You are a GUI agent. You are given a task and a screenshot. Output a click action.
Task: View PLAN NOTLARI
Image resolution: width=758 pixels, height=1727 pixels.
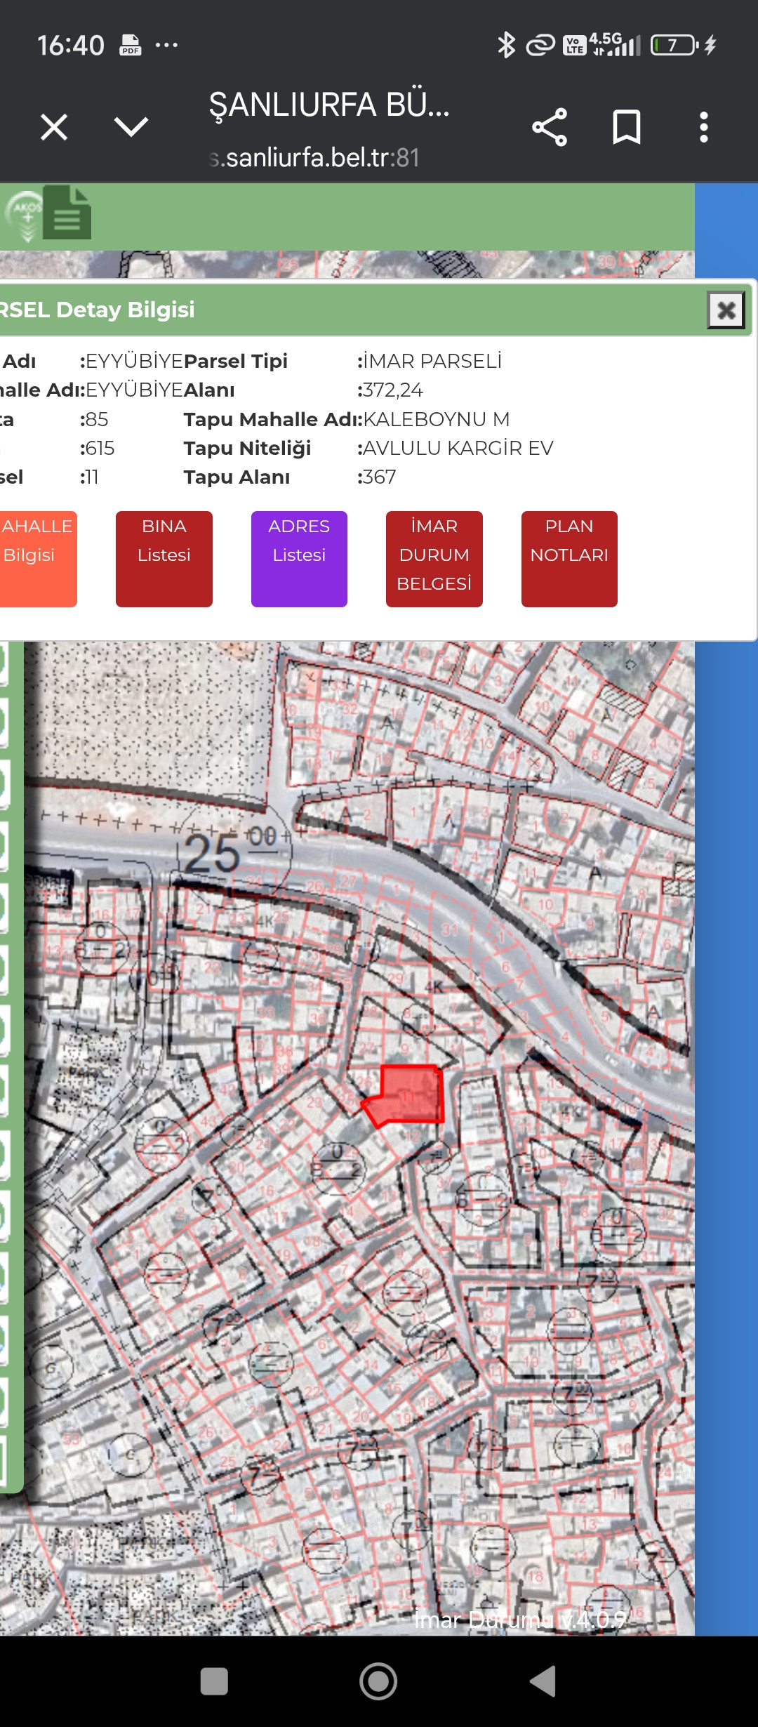569,559
